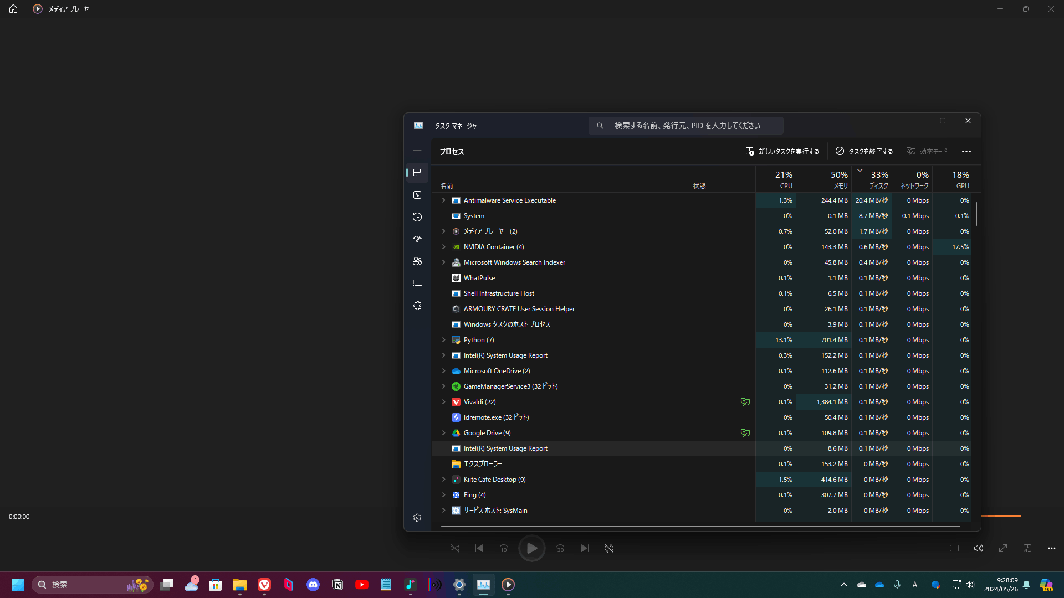The width and height of the screenshot is (1064, 598).
Task: Open the Startup apps page in the sidebar
Action: pos(417,239)
